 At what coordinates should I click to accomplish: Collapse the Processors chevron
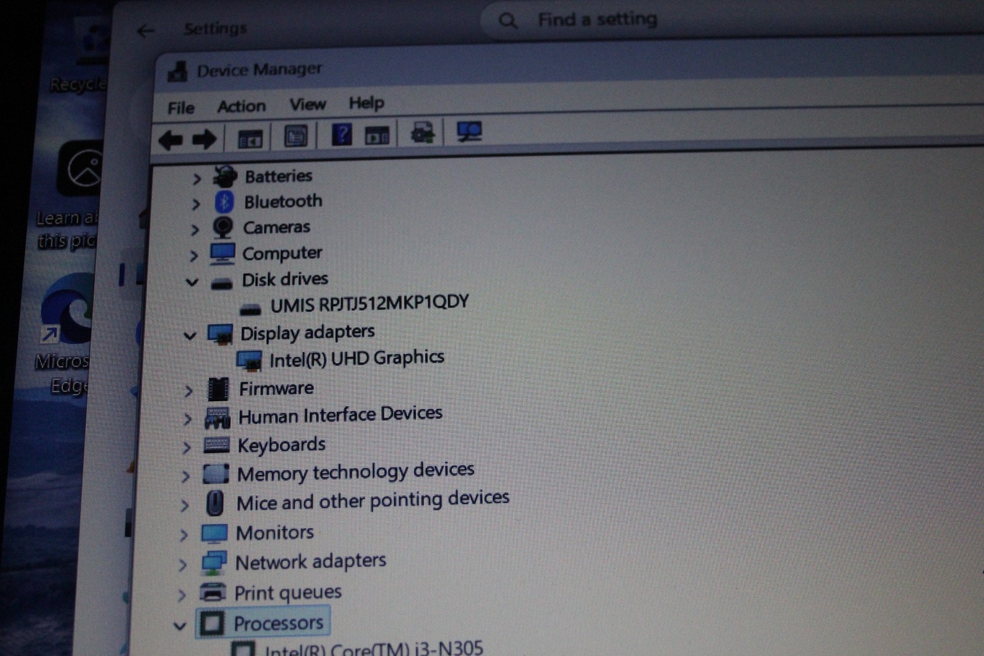point(180,626)
